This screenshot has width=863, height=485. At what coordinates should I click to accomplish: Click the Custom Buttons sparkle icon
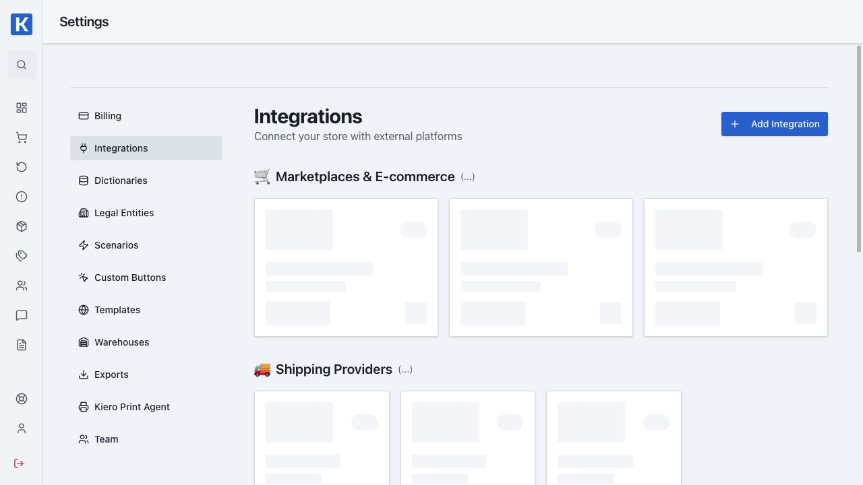click(x=84, y=278)
